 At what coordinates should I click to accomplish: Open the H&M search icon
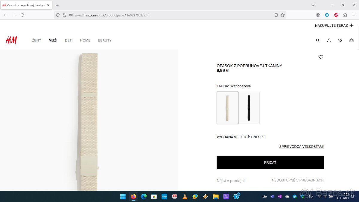[318, 40]
